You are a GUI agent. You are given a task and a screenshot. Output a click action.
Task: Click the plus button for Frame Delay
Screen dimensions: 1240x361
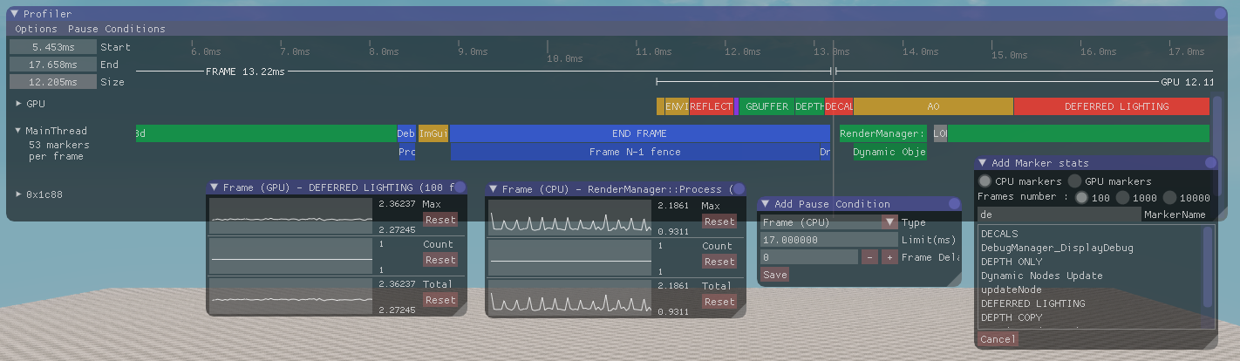889,257
